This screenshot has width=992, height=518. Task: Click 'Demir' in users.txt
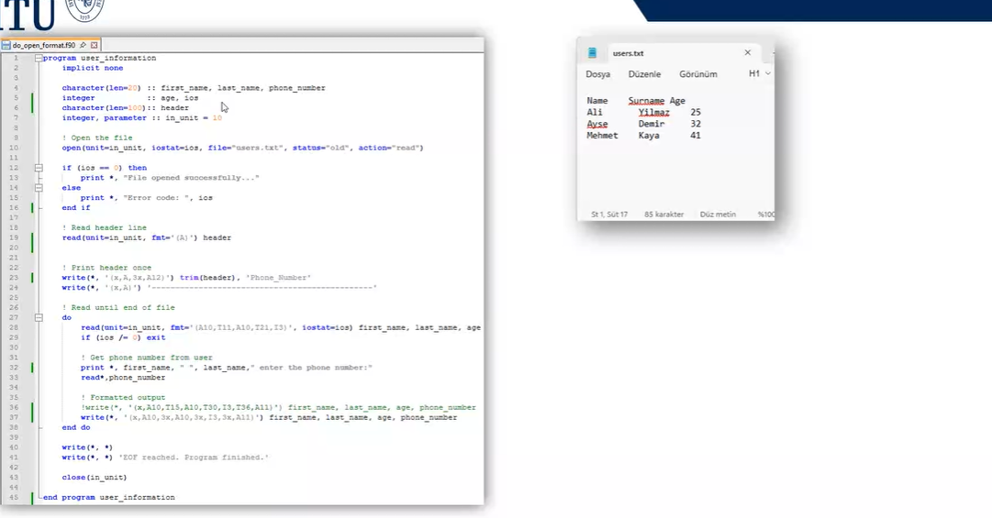(x=651, y=124)
